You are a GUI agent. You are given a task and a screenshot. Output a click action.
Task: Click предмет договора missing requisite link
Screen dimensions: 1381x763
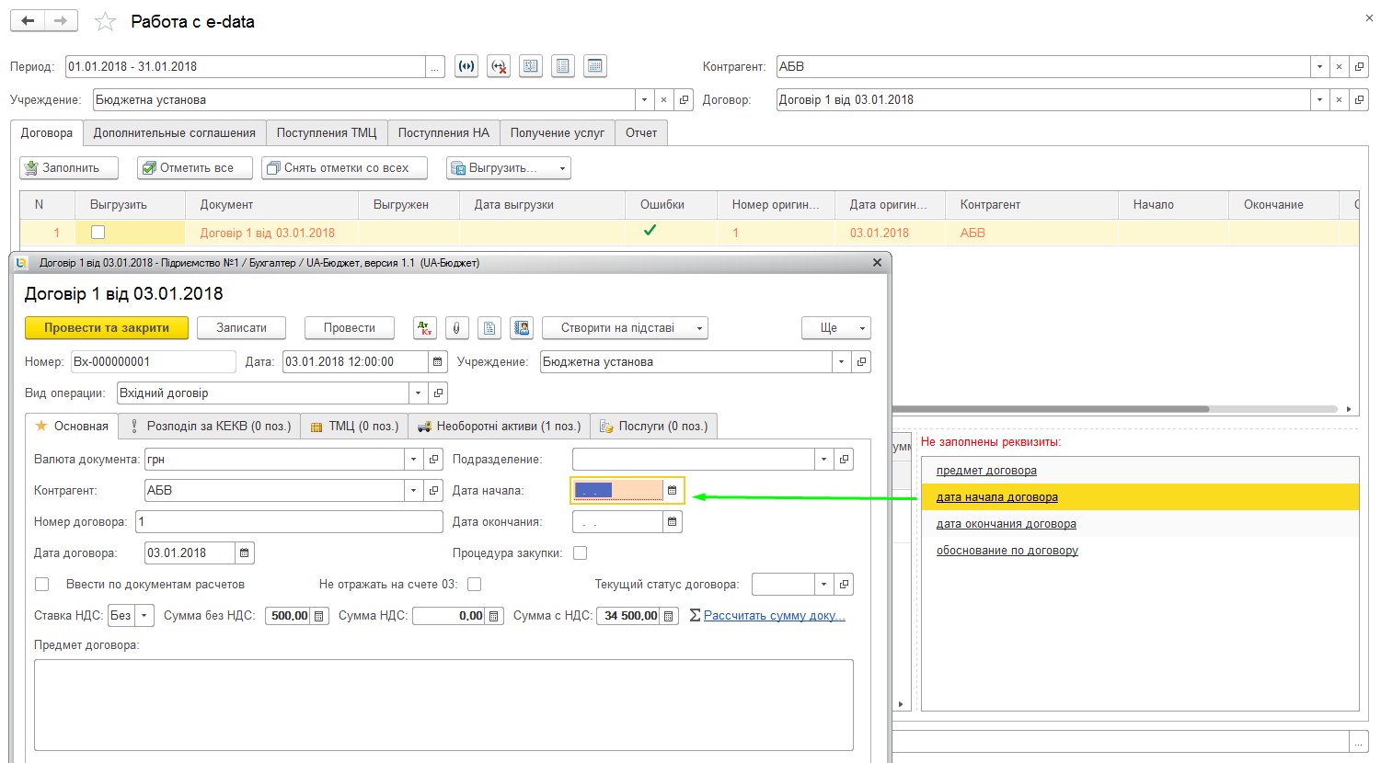tap(986, 471)
